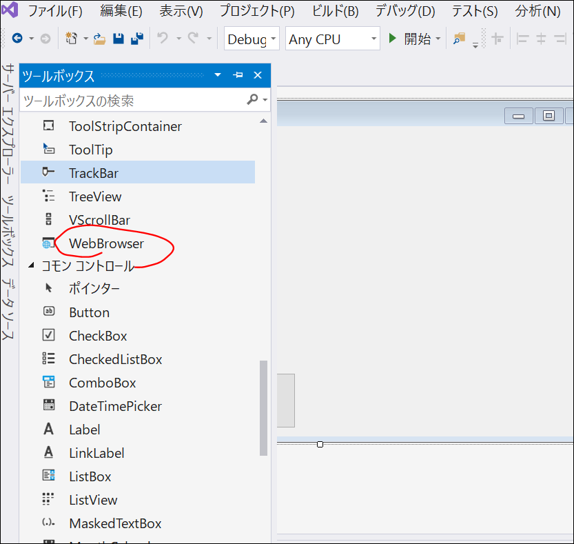This screenshot has height=544, width=574.
Task: Click the open file folder icon
Action: [99, 39]
